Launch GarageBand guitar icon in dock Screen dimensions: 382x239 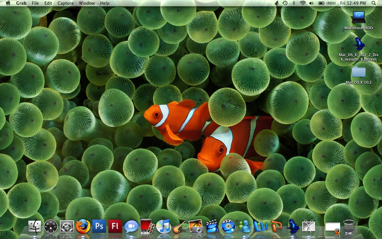[179, 226]
